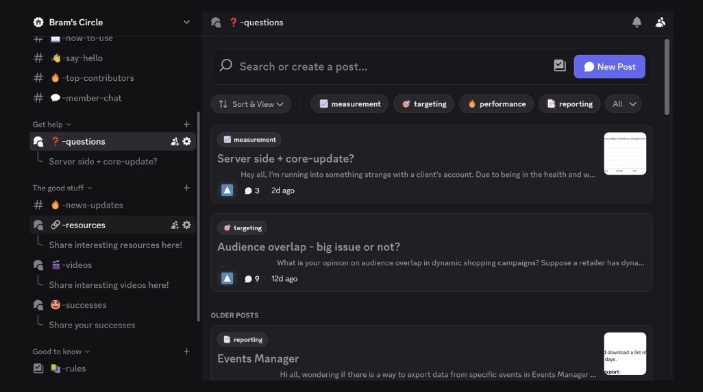Show member list icon in header

click(660, 22)
